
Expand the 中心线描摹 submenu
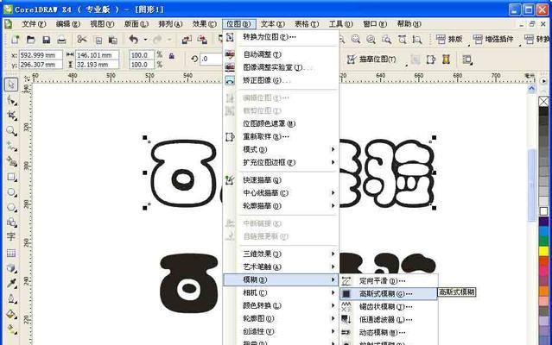coord(281,193)
